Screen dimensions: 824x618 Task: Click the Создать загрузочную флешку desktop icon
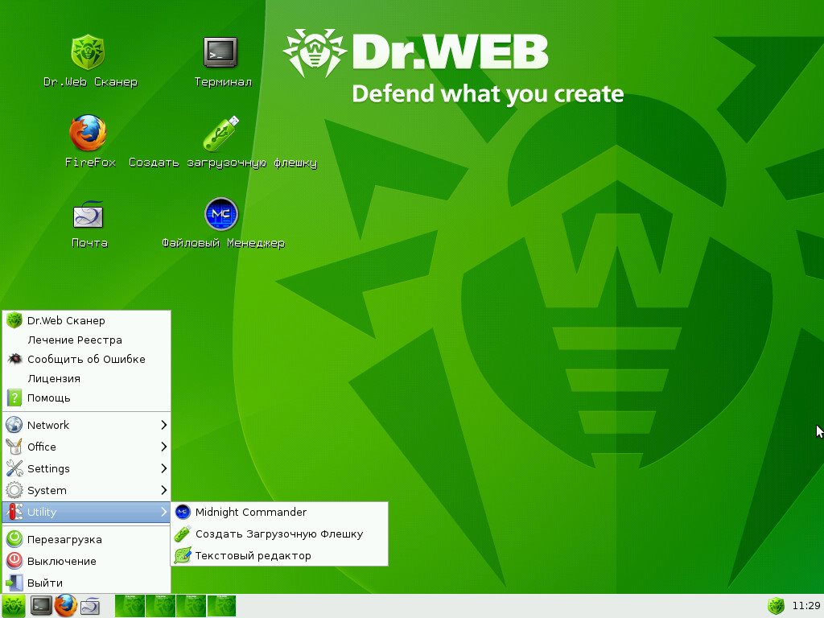pyautogui.click(x=220, y=133)
